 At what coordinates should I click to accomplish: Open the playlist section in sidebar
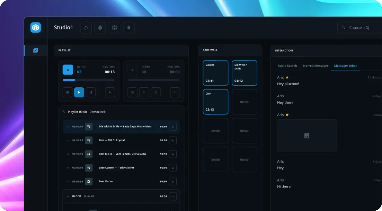click(36, 50)
